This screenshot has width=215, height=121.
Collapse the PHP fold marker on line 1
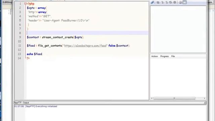[26, 4]
